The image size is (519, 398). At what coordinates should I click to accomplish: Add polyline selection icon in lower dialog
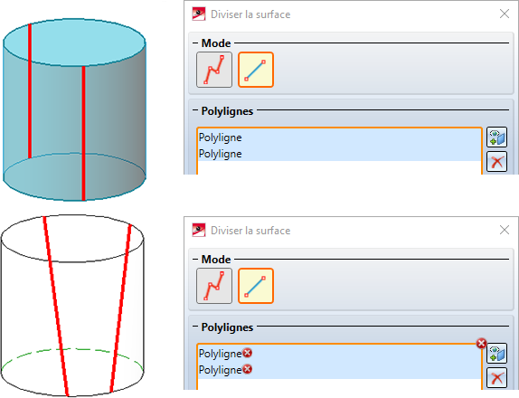tap(496, 354)
